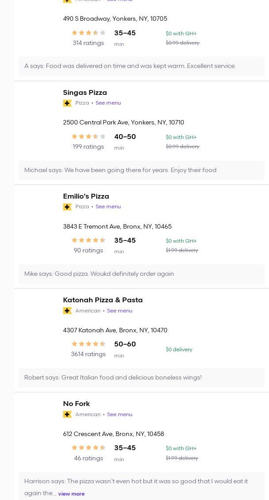Open See menu link for Singas Pizza
The width and height of the screenshot is (269, 500).
pos(108,103)
